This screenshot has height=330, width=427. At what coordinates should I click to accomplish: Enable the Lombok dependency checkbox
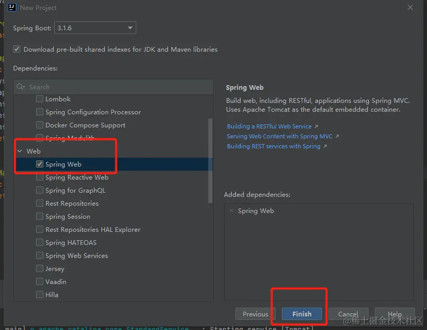pyautogui.click(x=40, y=99)
